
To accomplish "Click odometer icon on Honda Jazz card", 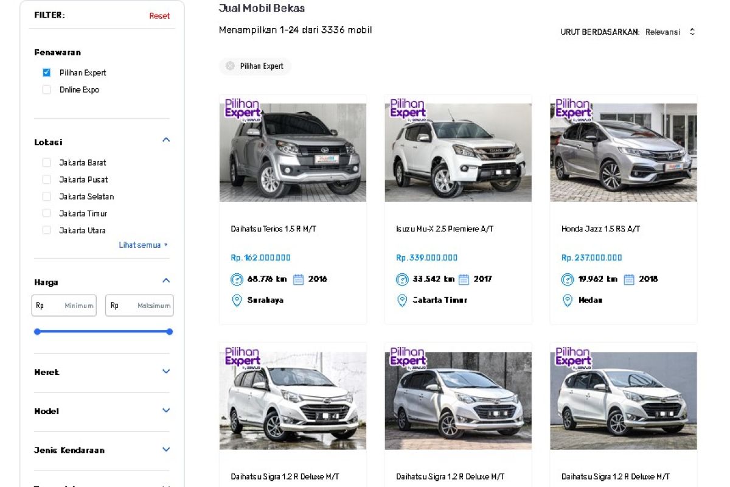I will pos(568,279).
